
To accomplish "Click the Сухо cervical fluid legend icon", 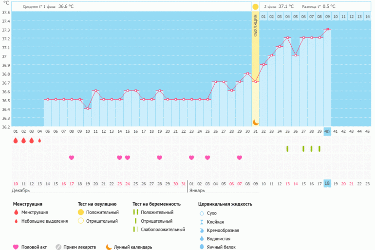I will point(202,213).
